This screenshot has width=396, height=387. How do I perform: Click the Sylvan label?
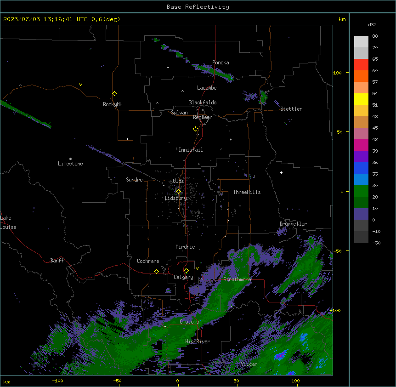click(179, 113)
